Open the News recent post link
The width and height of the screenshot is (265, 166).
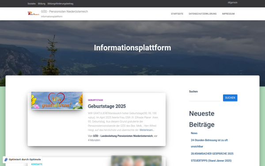[x=194, y=133]
